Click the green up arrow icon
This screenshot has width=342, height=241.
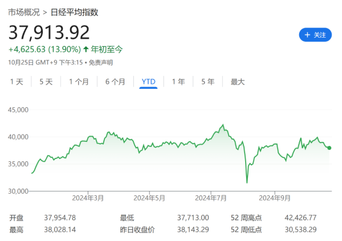pyautogui.click(x=86, y=50)
